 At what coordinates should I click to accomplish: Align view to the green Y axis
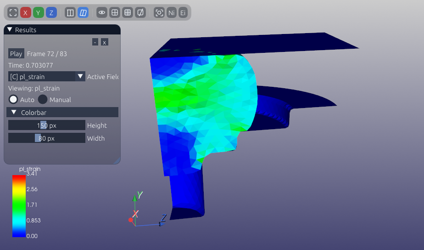tap(39, 12)
